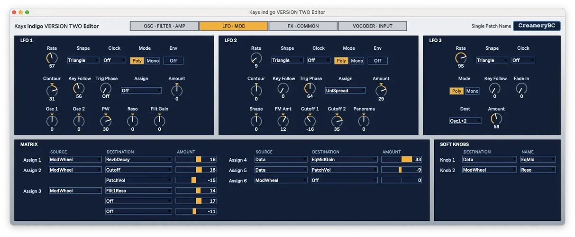Screen dimensions: 575x237
Task: Click the LFO 3 Rate knob
Action: click(x=461, y=58)
